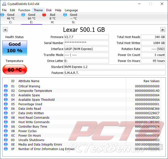Click Total Host Reads value 340 GB
The height and width of the screenshot is (159, 168).
point(153,37)
